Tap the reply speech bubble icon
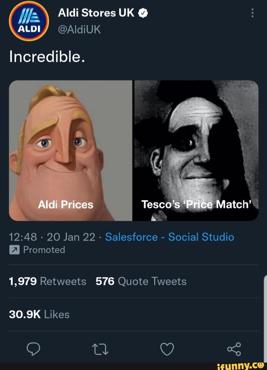Image resolution: width=267 pixels, height=370 pixels. click(34, 349)
